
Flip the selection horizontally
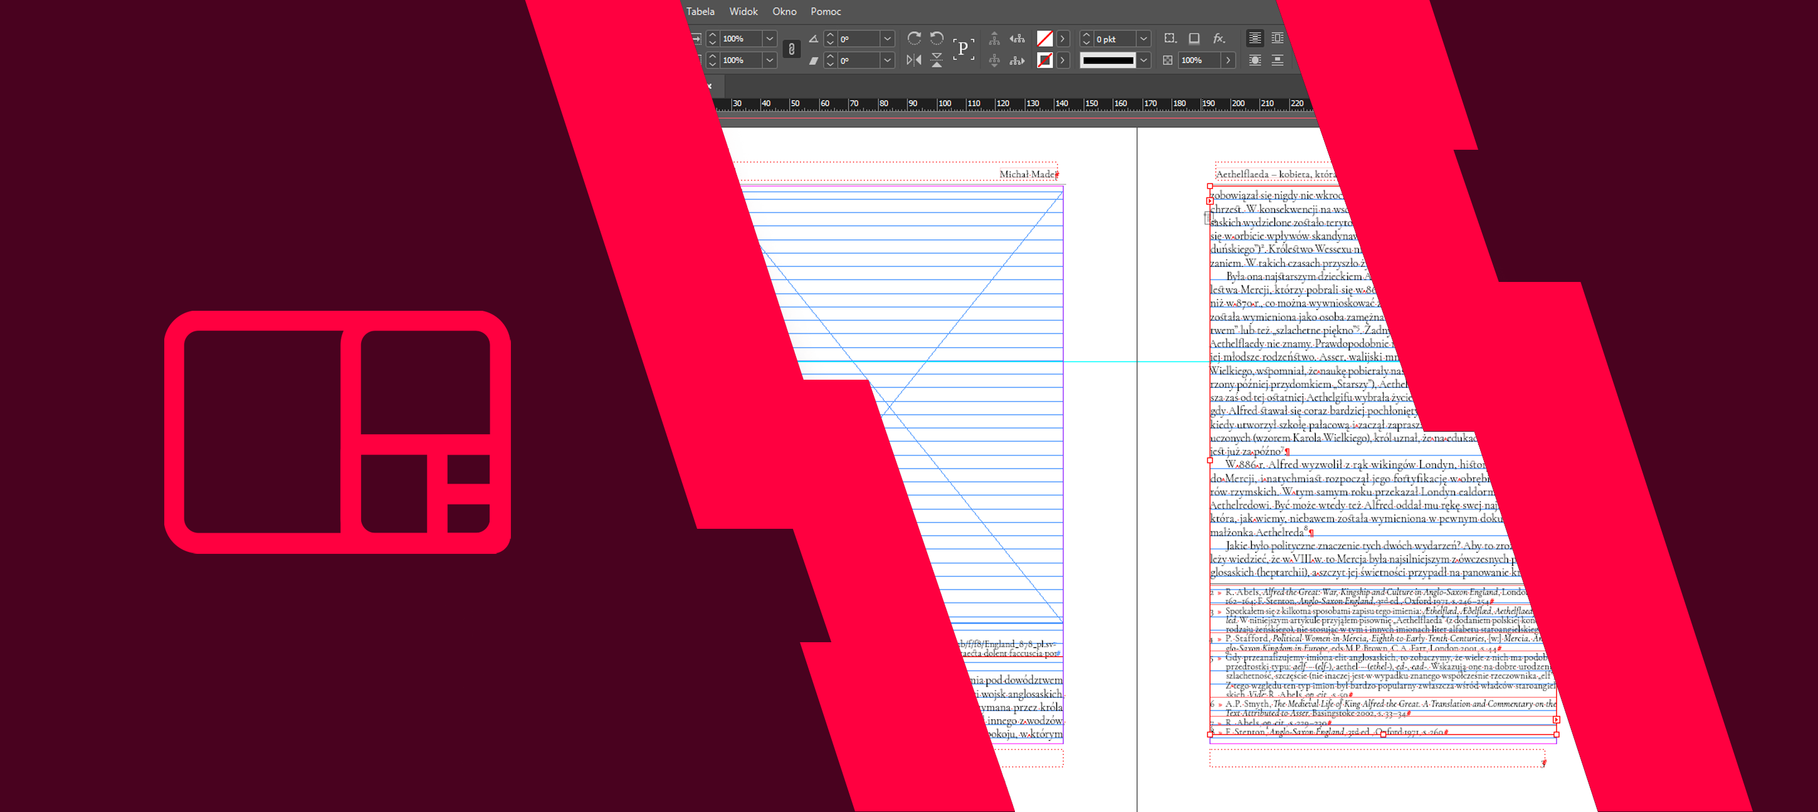[x=914, y=60]
